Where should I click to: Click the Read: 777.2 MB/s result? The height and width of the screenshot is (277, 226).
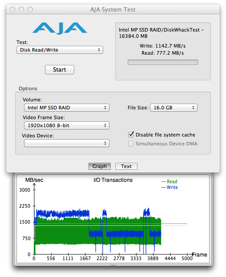pos(162,53)
